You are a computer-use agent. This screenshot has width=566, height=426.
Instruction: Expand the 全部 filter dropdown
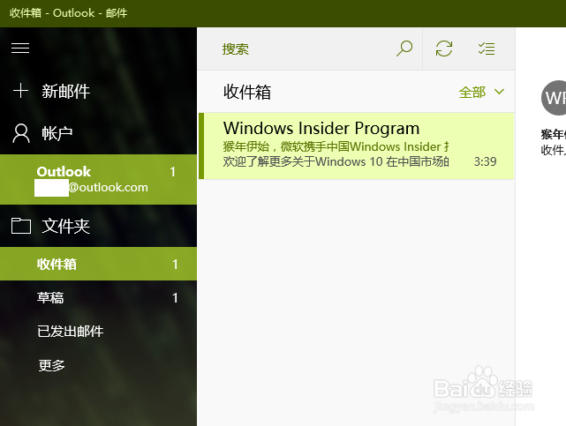click(x=481, y=93)
